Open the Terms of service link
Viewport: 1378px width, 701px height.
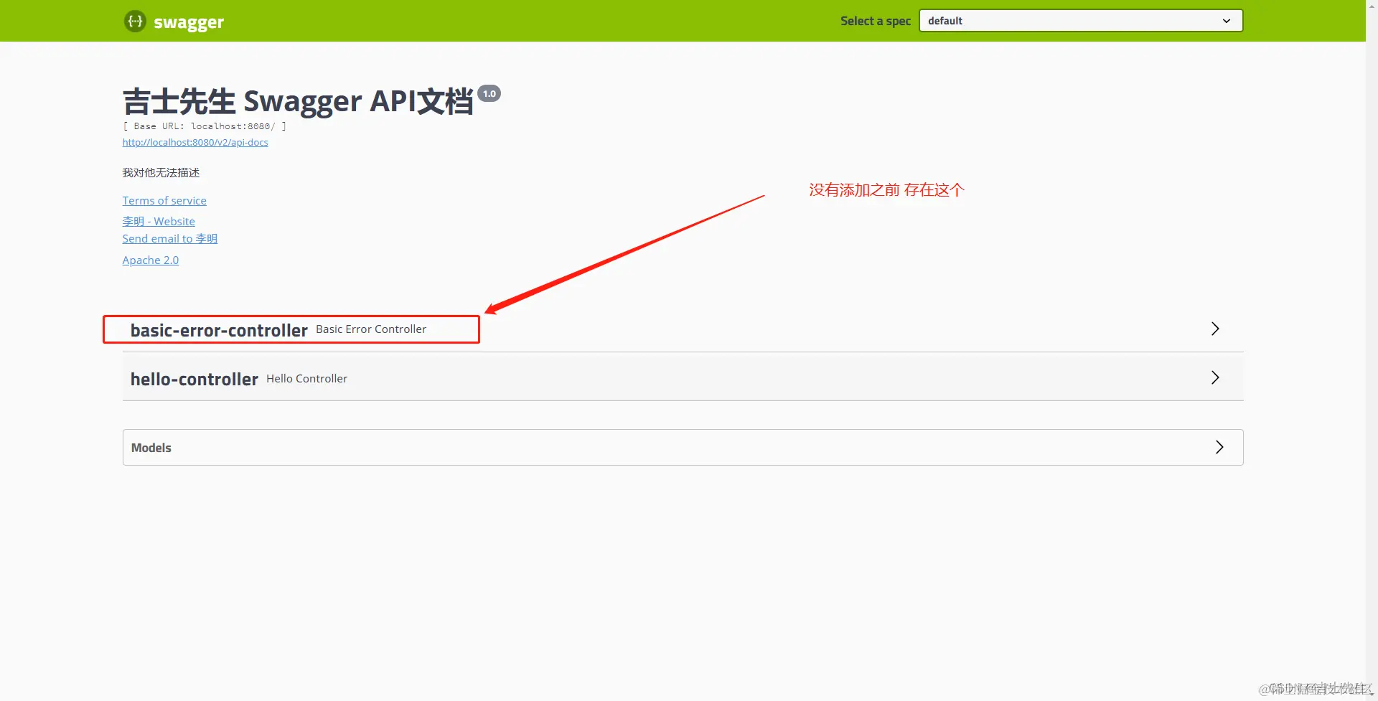[x=164, y=200]
